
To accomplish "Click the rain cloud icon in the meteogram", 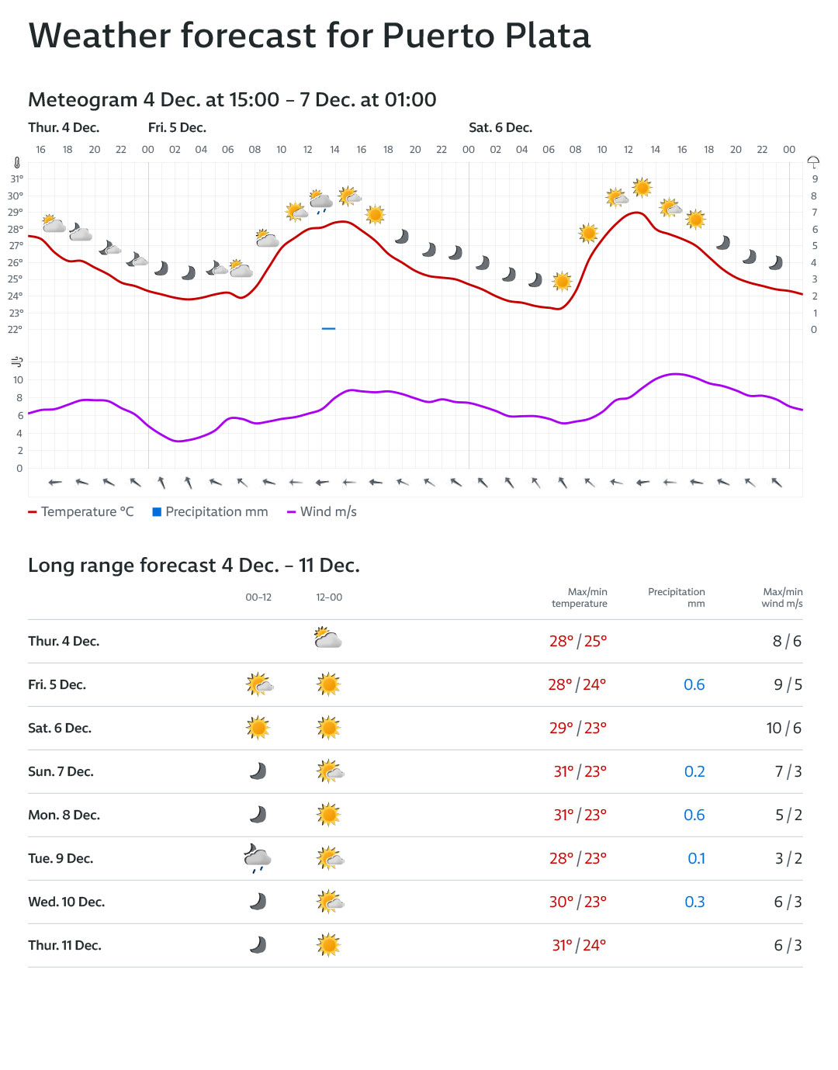I will (320, 202).
